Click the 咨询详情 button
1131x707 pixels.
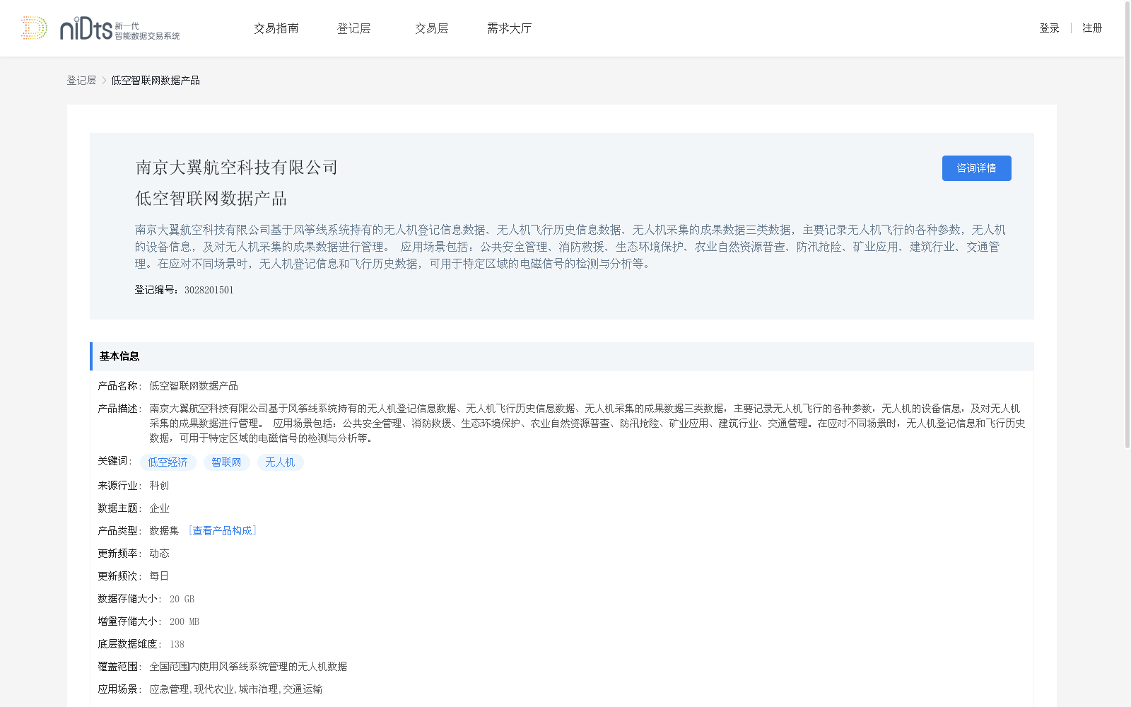[976, 168]
